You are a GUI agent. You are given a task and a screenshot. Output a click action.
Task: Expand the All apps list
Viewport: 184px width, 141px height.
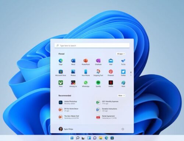(121, 54)
